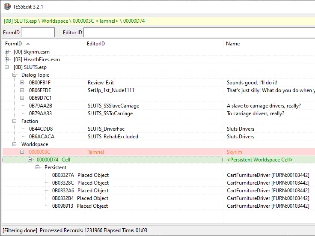
Task: Collapse the Persistent group
Action: click(38, 167)
